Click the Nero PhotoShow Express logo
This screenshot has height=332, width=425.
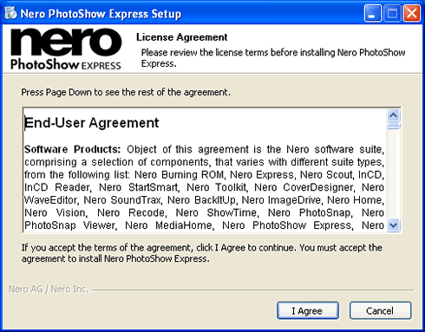[x=66, y=49]
